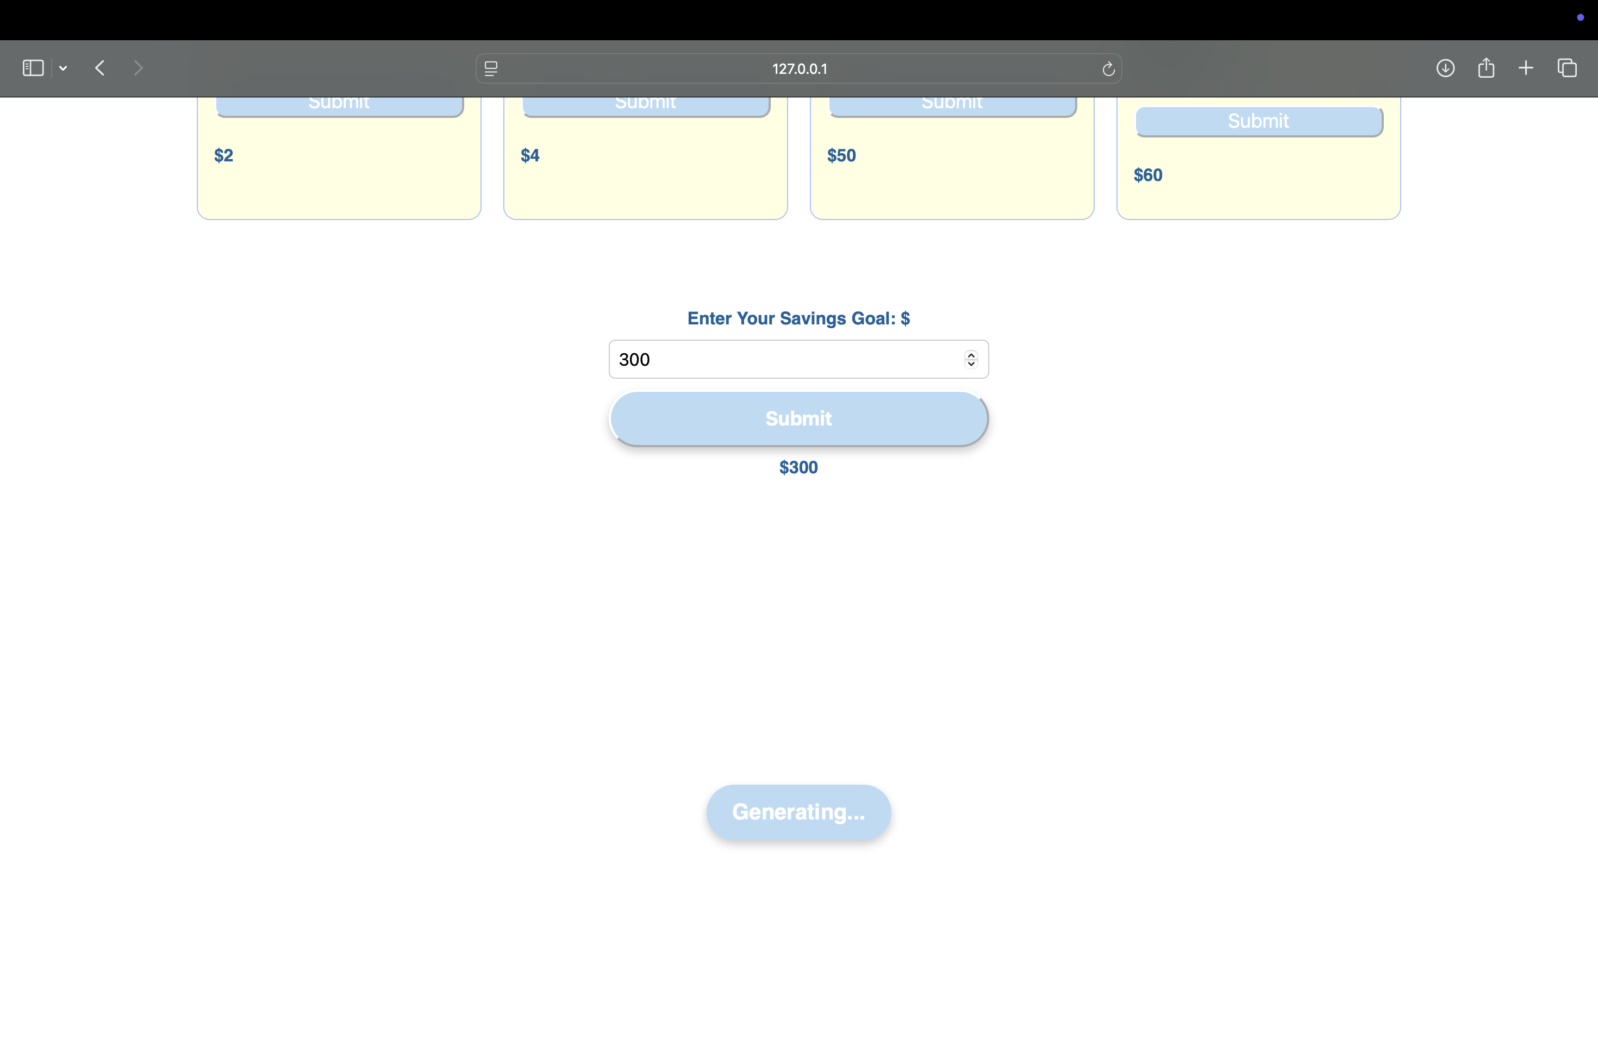Reload the page with refresh icon

[1108, 68]
